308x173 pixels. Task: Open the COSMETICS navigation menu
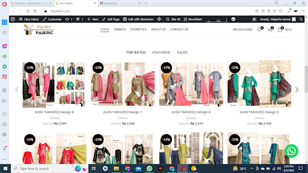(x=138, y=29)
